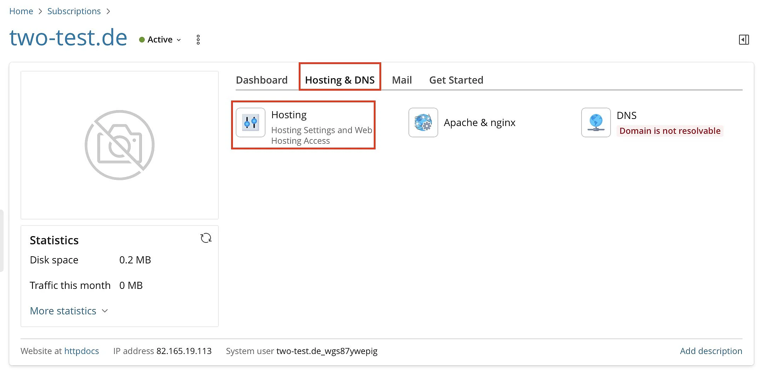The height and width of the screenshot is (371, 761).
Task: Open the Apache & nginx settings link
Action: coord(480,122)
